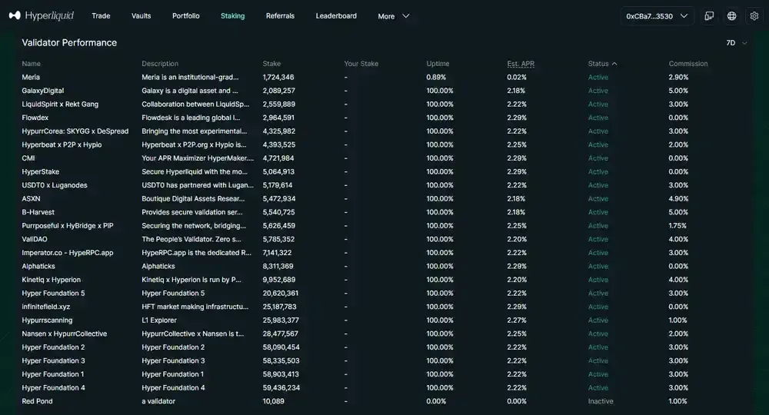Viewport: 769px width, 415px height.
Task: Click the 2.27% APR for Hypurrscanning
Action: pyautogui.click(x=517, y=320)
